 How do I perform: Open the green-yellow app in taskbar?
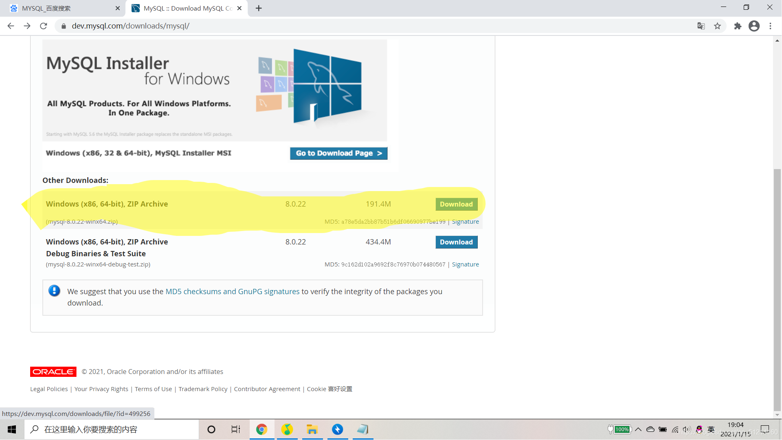pos(287,429)
